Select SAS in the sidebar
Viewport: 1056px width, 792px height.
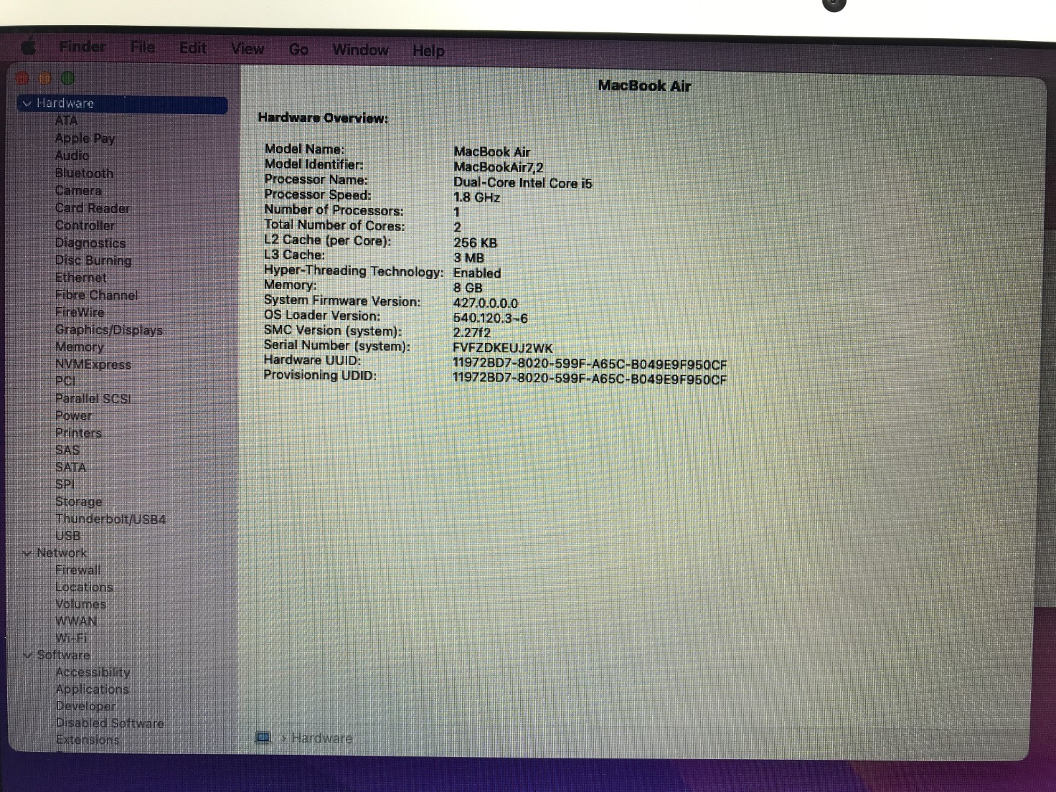tap(67, 450)
